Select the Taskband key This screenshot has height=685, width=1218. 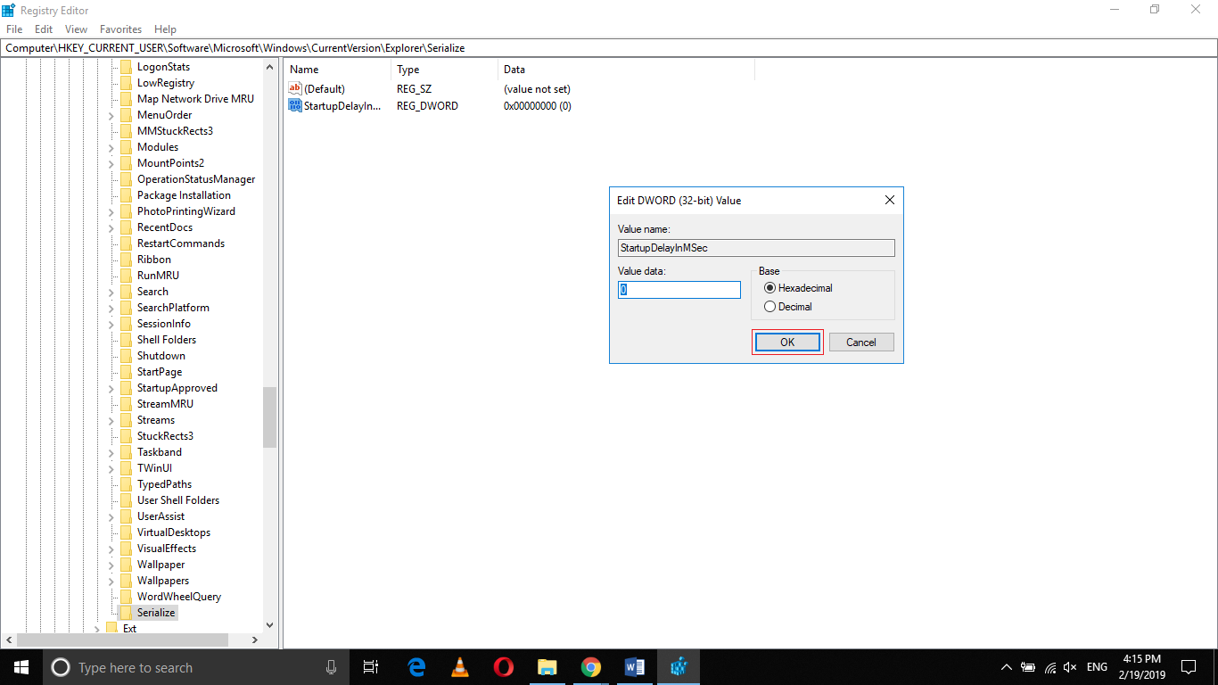click(159, 452)
